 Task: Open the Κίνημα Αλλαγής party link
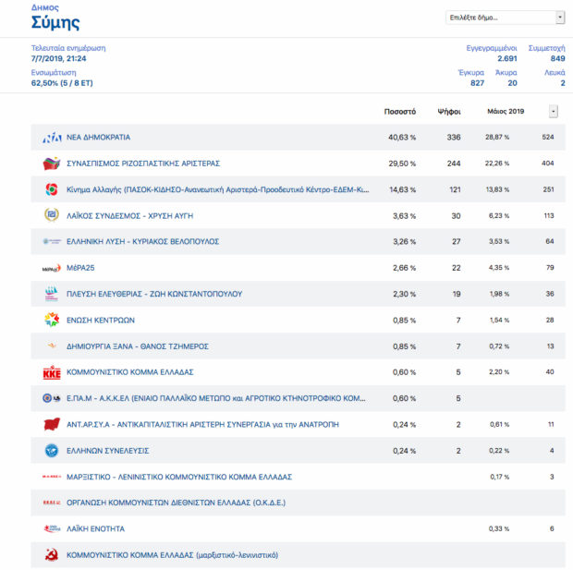coord(218,189)
